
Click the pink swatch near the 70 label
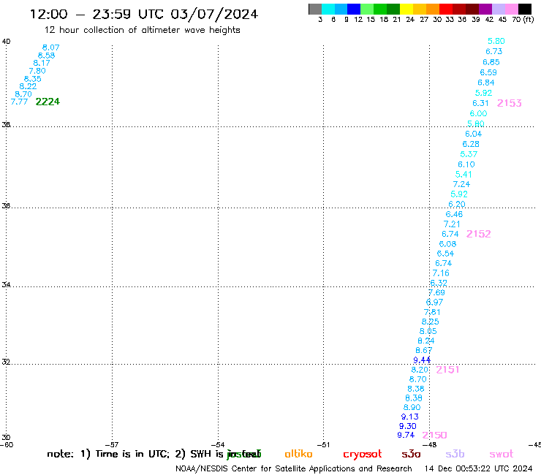point(512,9)
